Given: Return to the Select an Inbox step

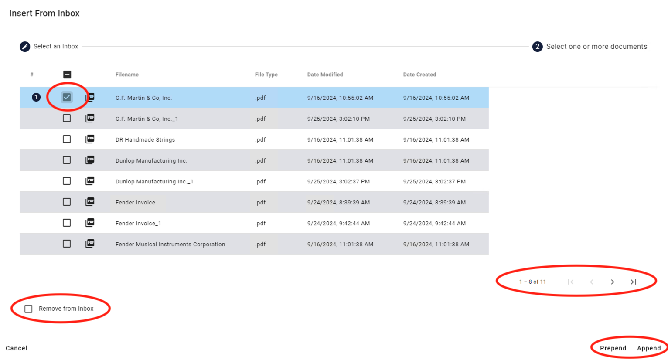Looking at the screenshot, I should [x=55, y=47].
